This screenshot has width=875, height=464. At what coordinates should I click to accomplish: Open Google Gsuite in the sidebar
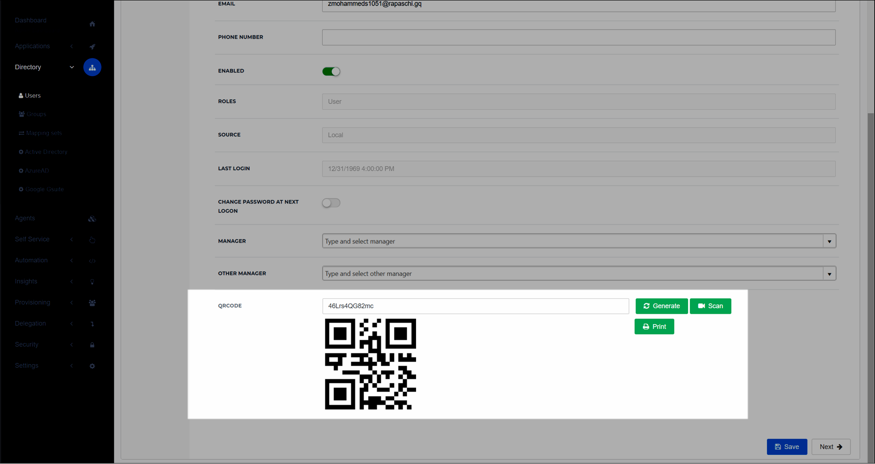coord(41,189)
